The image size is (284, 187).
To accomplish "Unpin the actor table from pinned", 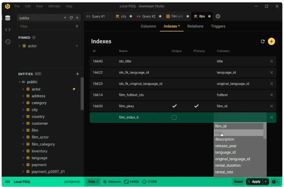I will pos(77,46).
